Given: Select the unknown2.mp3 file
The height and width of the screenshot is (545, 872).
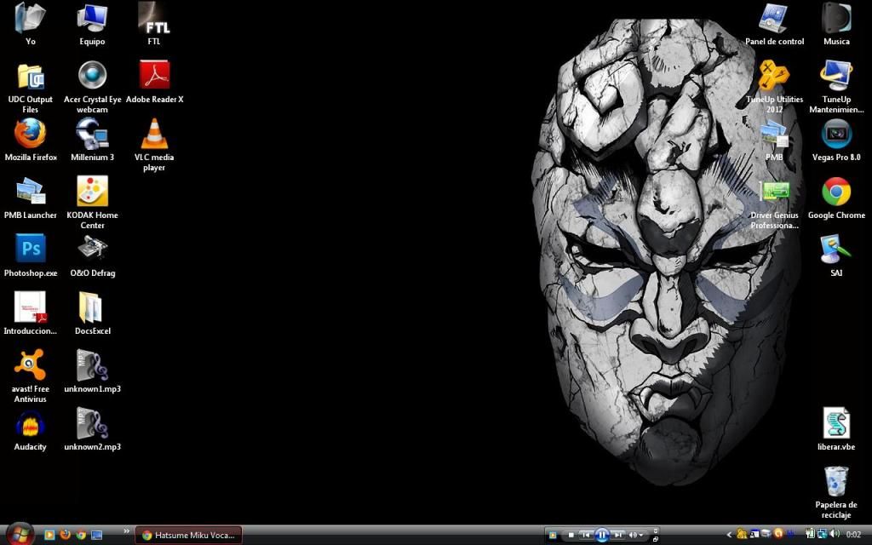Looking at the screenshot, I should pyautogui.click(x=92, y=429).
